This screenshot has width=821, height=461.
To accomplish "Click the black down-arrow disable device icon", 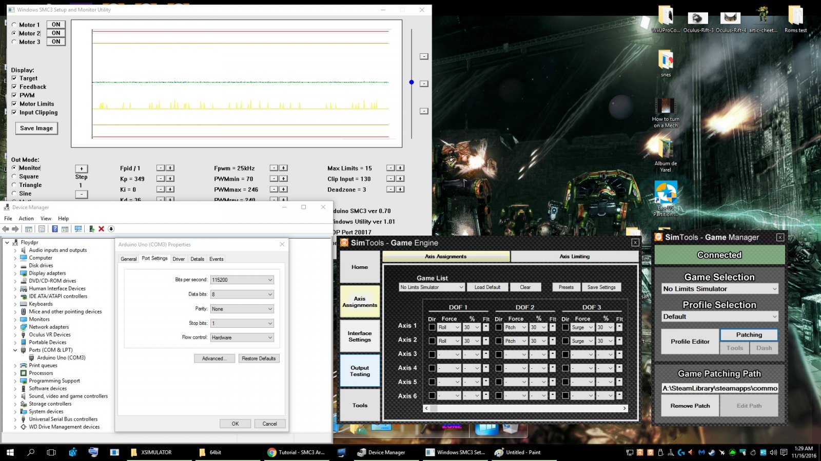I will point(111,229).
